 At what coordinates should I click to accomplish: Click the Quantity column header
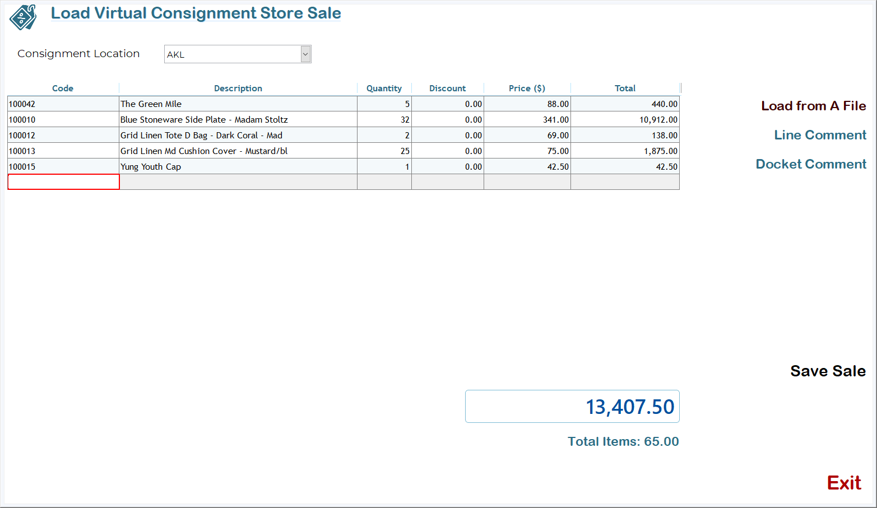pos(384,88)
